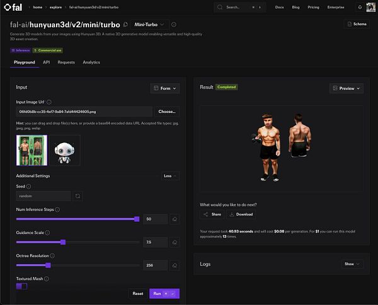Click the Octree Resolution value field 256

tap(156, 265)
